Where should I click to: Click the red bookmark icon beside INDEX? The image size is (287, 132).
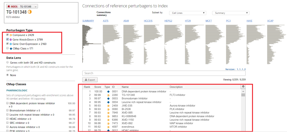click(9, 6)
